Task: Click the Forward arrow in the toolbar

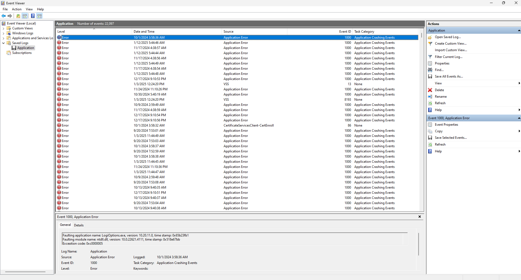Action: coord(10,16)
